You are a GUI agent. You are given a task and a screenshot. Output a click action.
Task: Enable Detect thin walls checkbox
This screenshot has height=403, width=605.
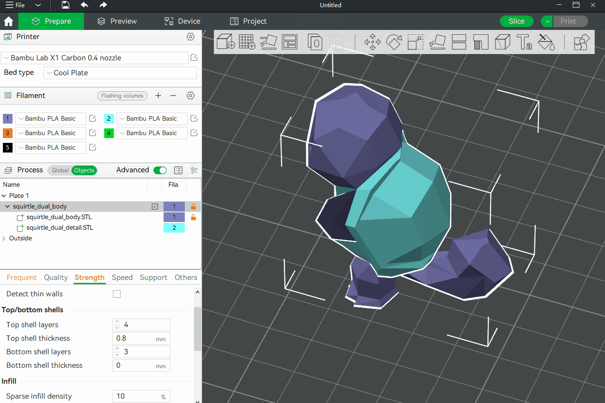click(x=117, y=294)
